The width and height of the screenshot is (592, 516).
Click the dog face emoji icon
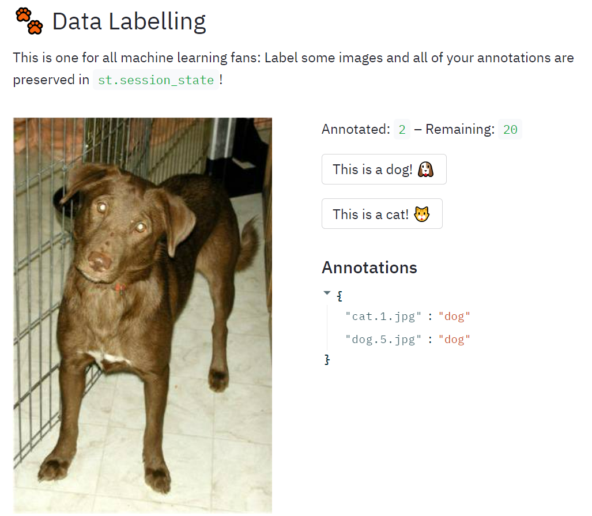(x=426, y=170)
